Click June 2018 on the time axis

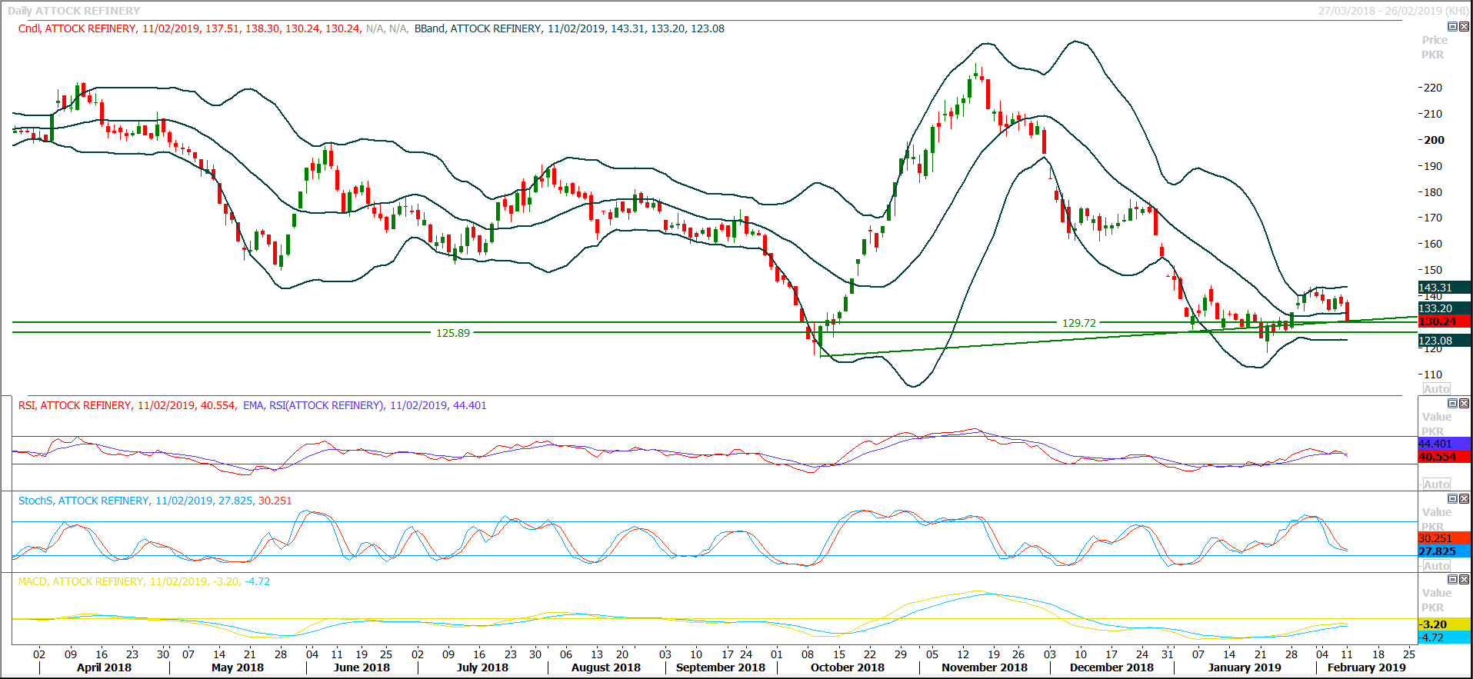[362, 667]
